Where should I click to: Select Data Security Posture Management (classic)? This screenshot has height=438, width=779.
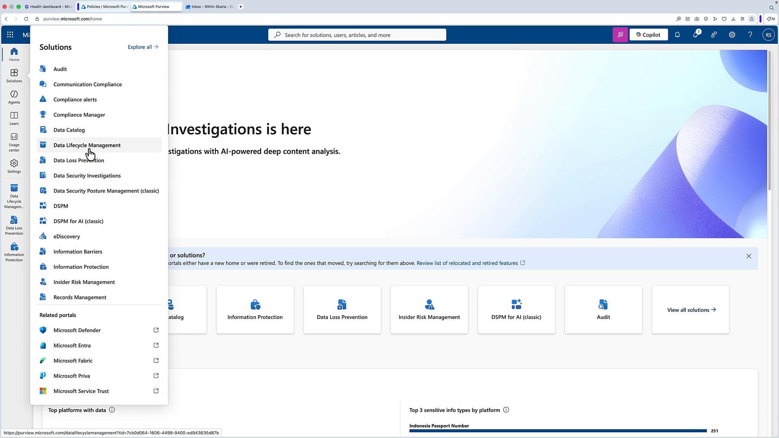tap(99, 191)
